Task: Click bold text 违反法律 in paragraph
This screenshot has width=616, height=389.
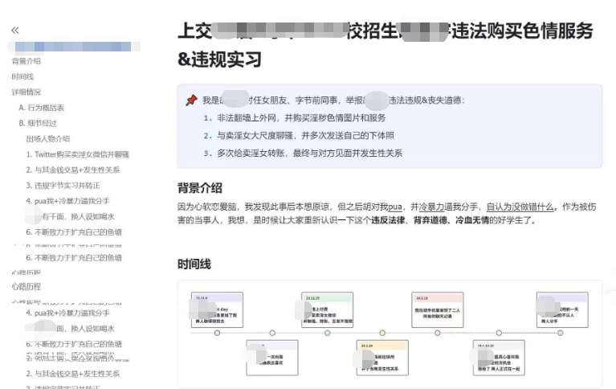Action: tap(388, 220)
